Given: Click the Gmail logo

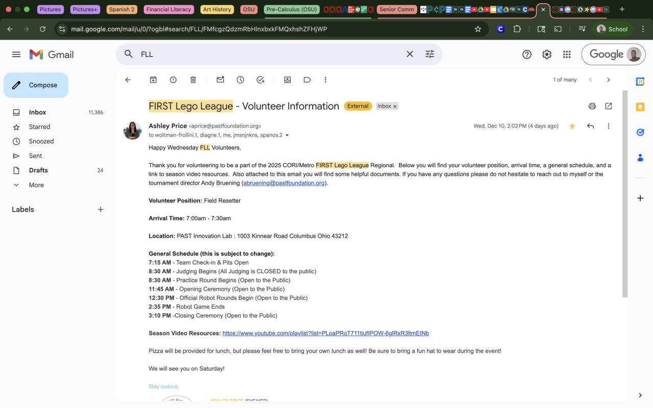Looking at the screenshot, I should (x=52, y=55).
